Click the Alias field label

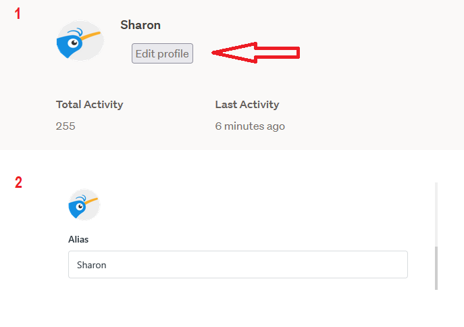pos(78,239)
